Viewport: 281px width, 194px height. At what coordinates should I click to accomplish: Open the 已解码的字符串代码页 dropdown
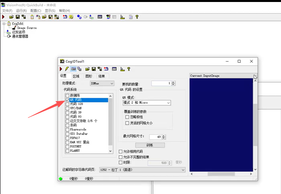142,170
